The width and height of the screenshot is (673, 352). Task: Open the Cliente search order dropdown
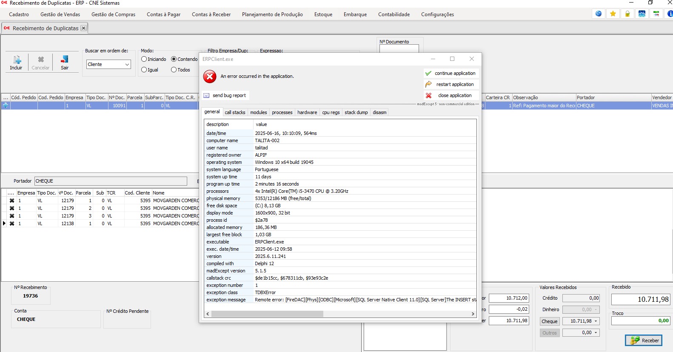[127, 64]
